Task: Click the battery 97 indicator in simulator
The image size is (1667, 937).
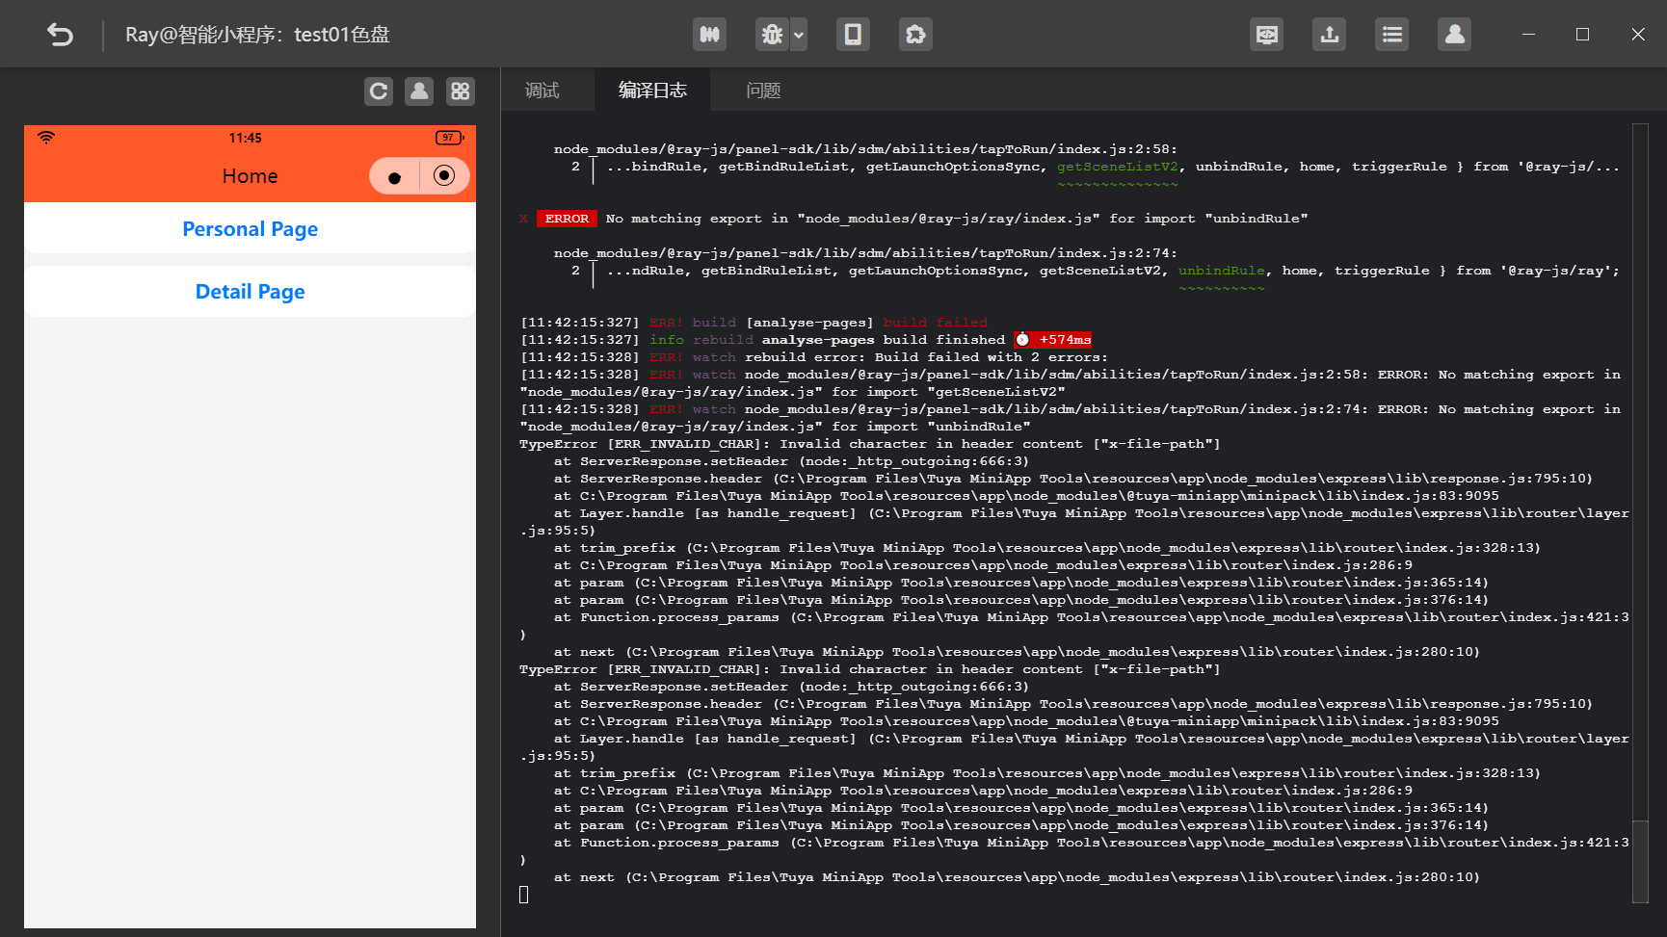Action: click(449, 138)
